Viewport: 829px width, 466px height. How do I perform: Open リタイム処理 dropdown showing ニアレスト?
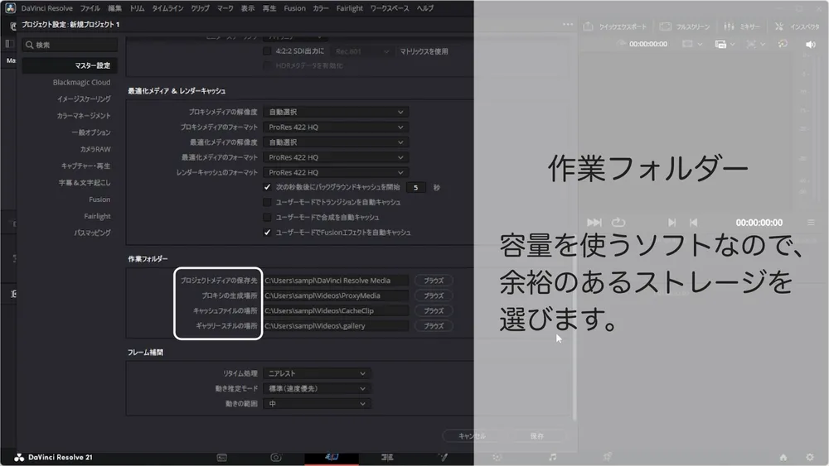coord(317,373)
